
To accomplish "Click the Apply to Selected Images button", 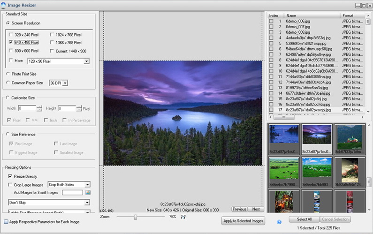I will click(243, 220).
